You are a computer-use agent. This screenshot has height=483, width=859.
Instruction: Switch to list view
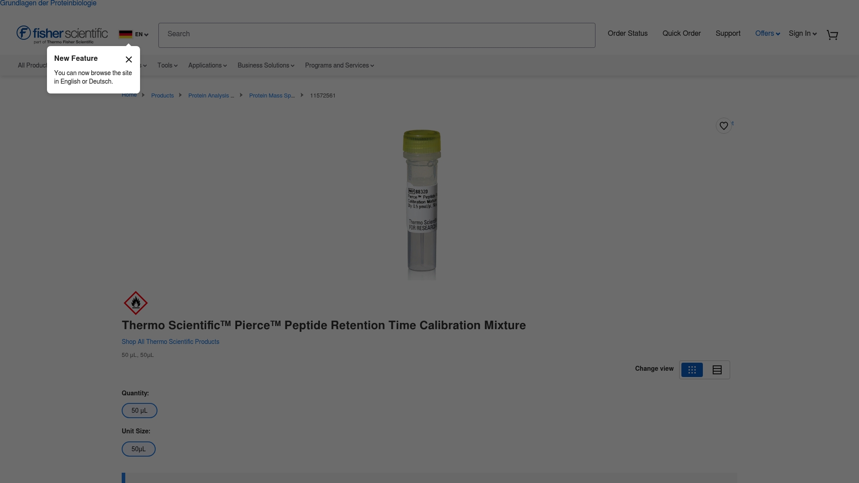click(717, 370)
